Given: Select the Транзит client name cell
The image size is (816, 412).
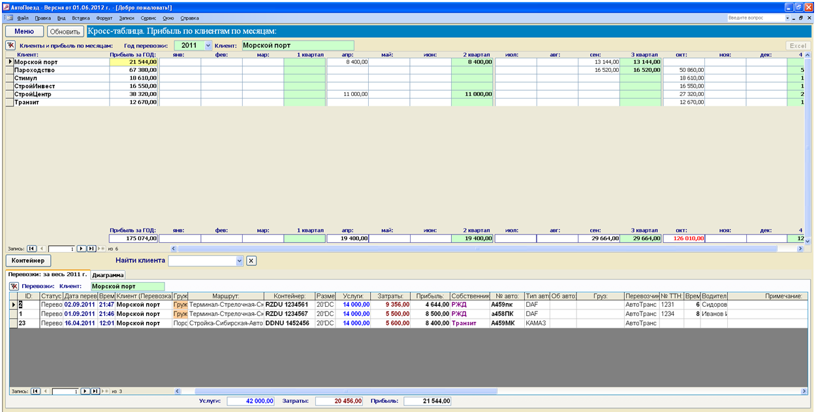Looking at the screenshot, I should (61, 102).
